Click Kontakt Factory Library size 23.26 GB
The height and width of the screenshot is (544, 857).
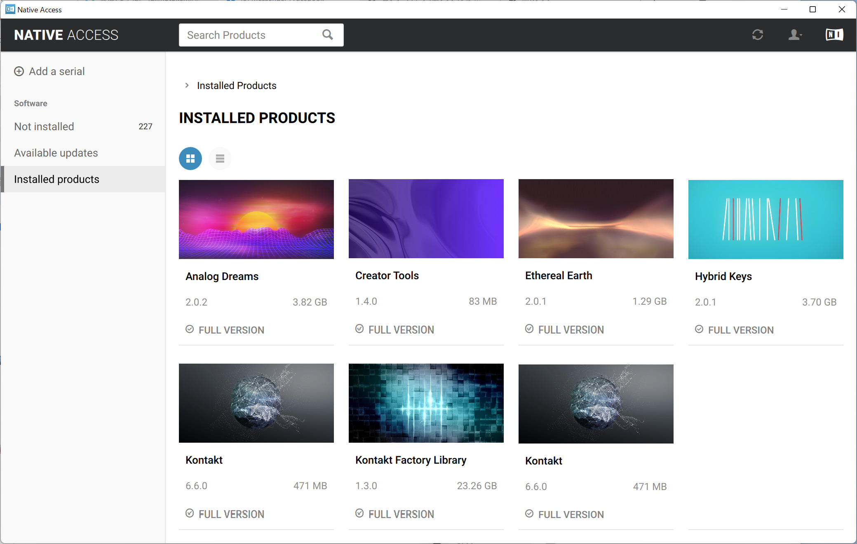tap(477, 486)
